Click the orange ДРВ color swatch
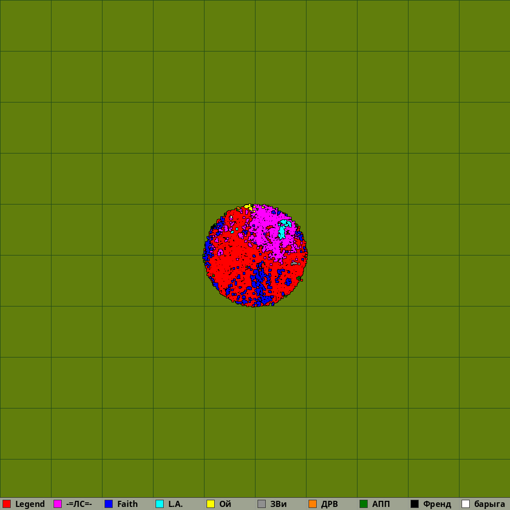This screenshot has width=510, height=510. 313,504
